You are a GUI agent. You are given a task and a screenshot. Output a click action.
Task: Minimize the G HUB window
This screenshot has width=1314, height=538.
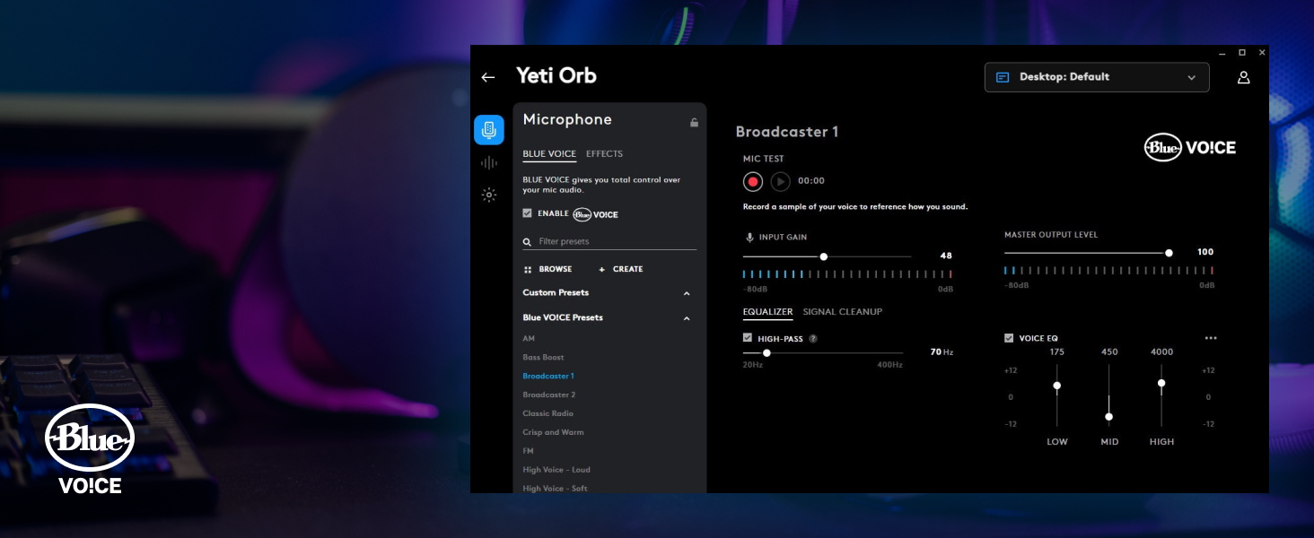[1222, 54]
